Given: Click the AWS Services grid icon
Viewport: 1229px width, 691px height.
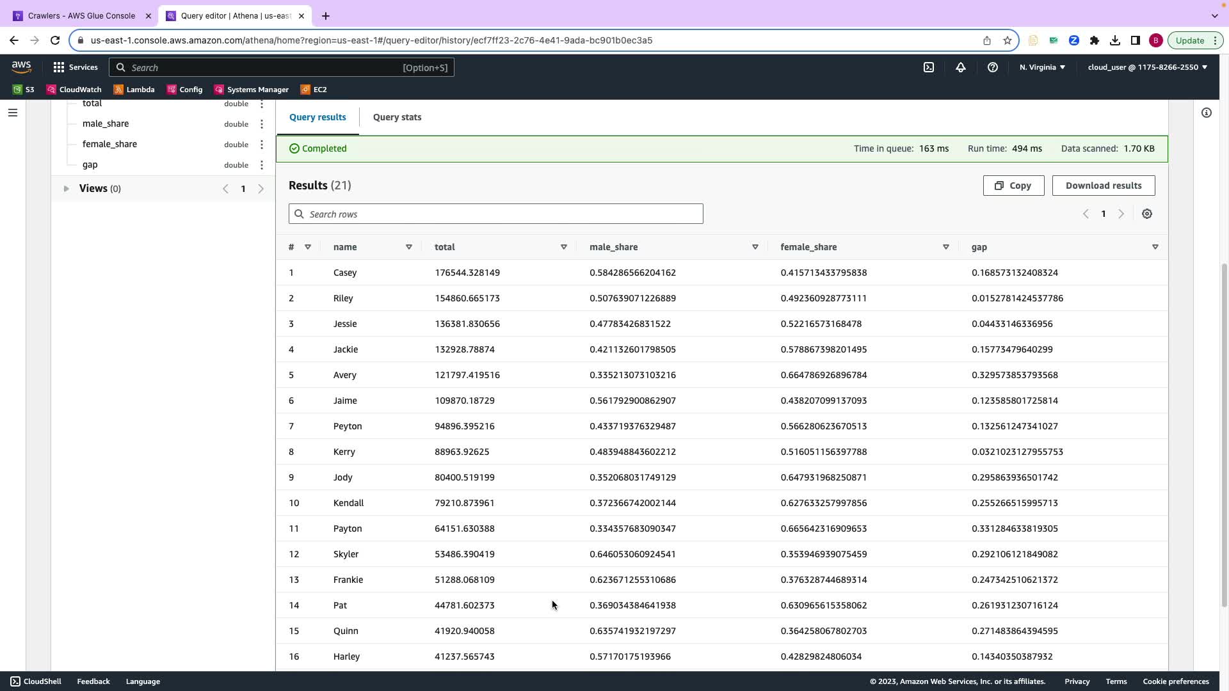Looking at the screenshot, I should [59, 67].
